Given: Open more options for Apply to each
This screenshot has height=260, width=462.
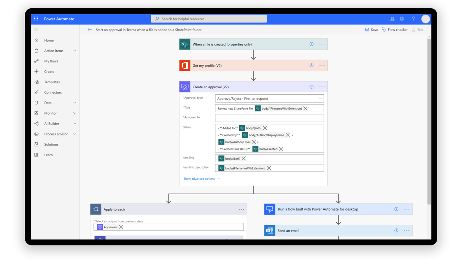Looking at the screenshot, I should pyautogui.click(x=242, y=209).
